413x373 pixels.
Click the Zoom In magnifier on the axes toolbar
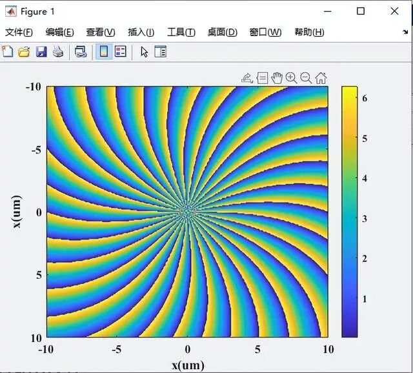pos(291,78)
